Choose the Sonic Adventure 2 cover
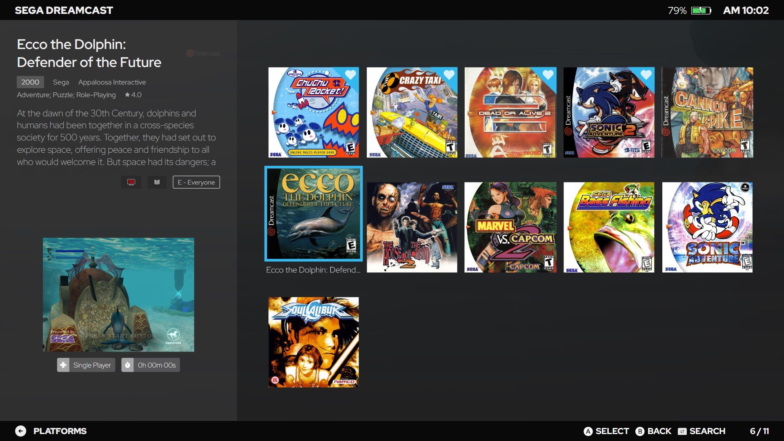784x441 pixels. 609,113
